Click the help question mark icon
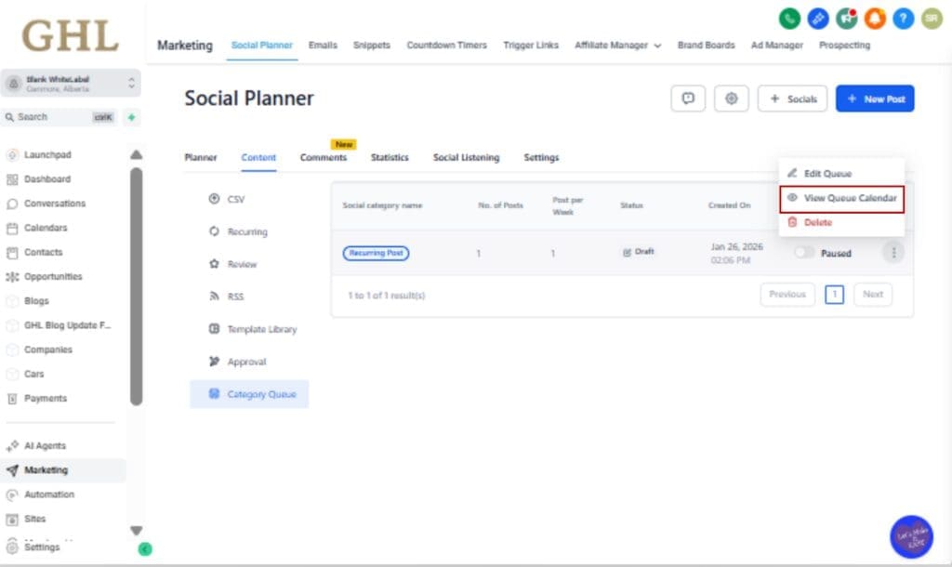952x567 pixels. (x=902, y=17)
